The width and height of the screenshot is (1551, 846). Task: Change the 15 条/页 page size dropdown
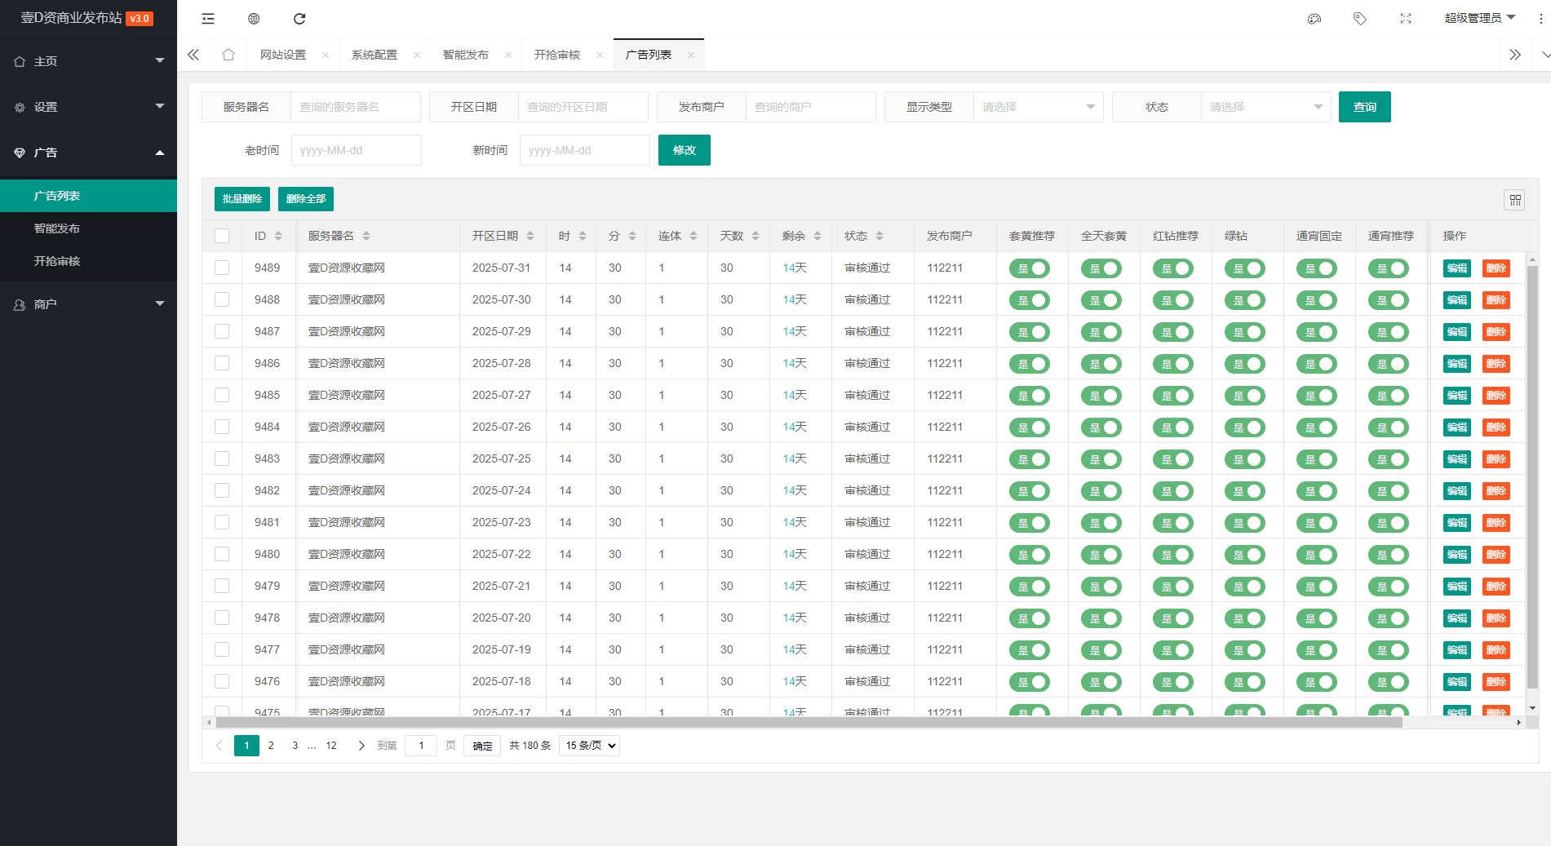(x=589, y=746)
